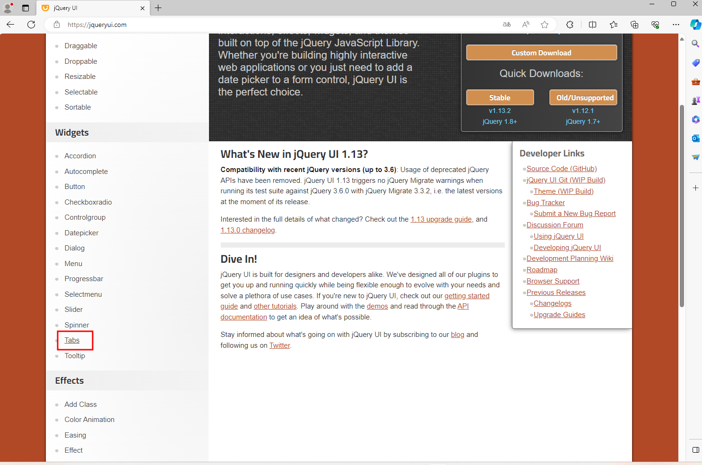
Task: Open the Tooltip widget link
Action: (75, 356)
